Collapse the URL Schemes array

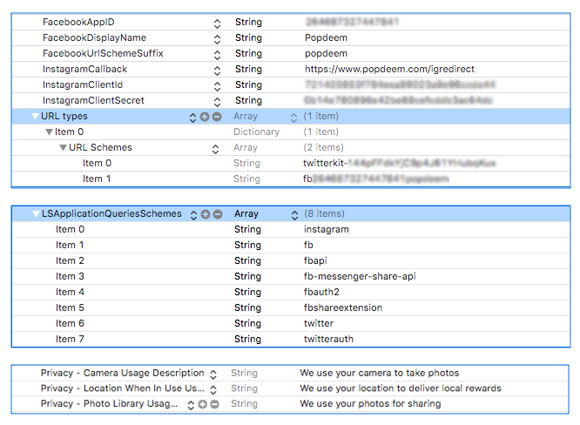(63, 148)
